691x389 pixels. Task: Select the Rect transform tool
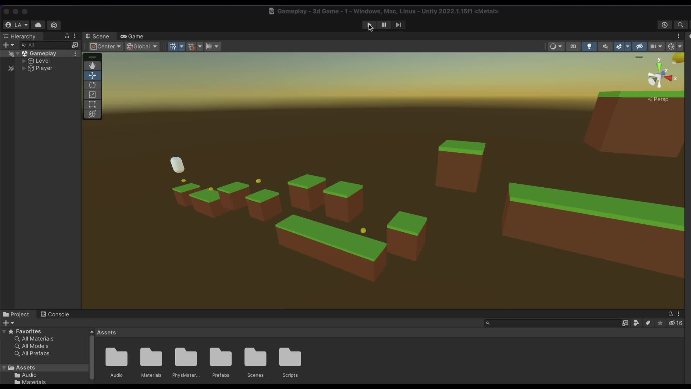[x=92, y=104]
